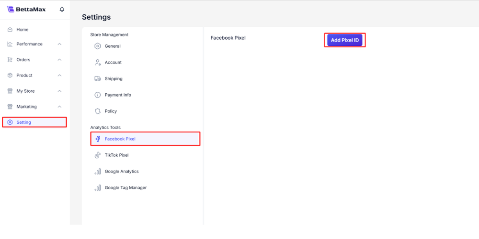Viewport: 479px width, 239px height.
Task: Toggle the Product submenu chevron
Action: 59,76
